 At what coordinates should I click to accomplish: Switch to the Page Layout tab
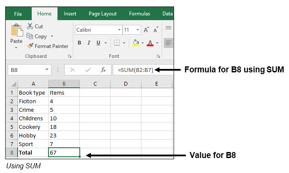tap(102, 14)
